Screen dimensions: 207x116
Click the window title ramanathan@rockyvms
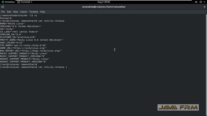click(103, 7)
